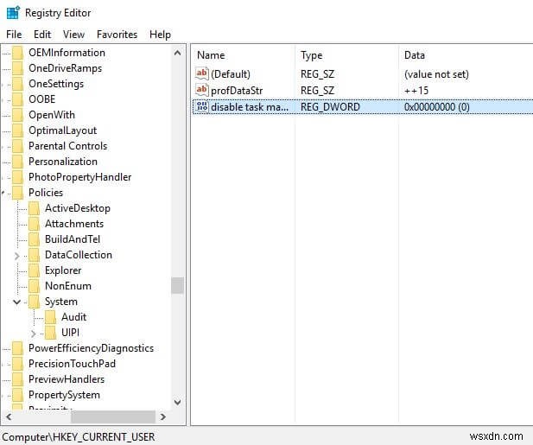Image resolution: width=533 pixels, height=445 pixels.
Task: Click the OneSettings folder icon
Action: click(17, 84)
